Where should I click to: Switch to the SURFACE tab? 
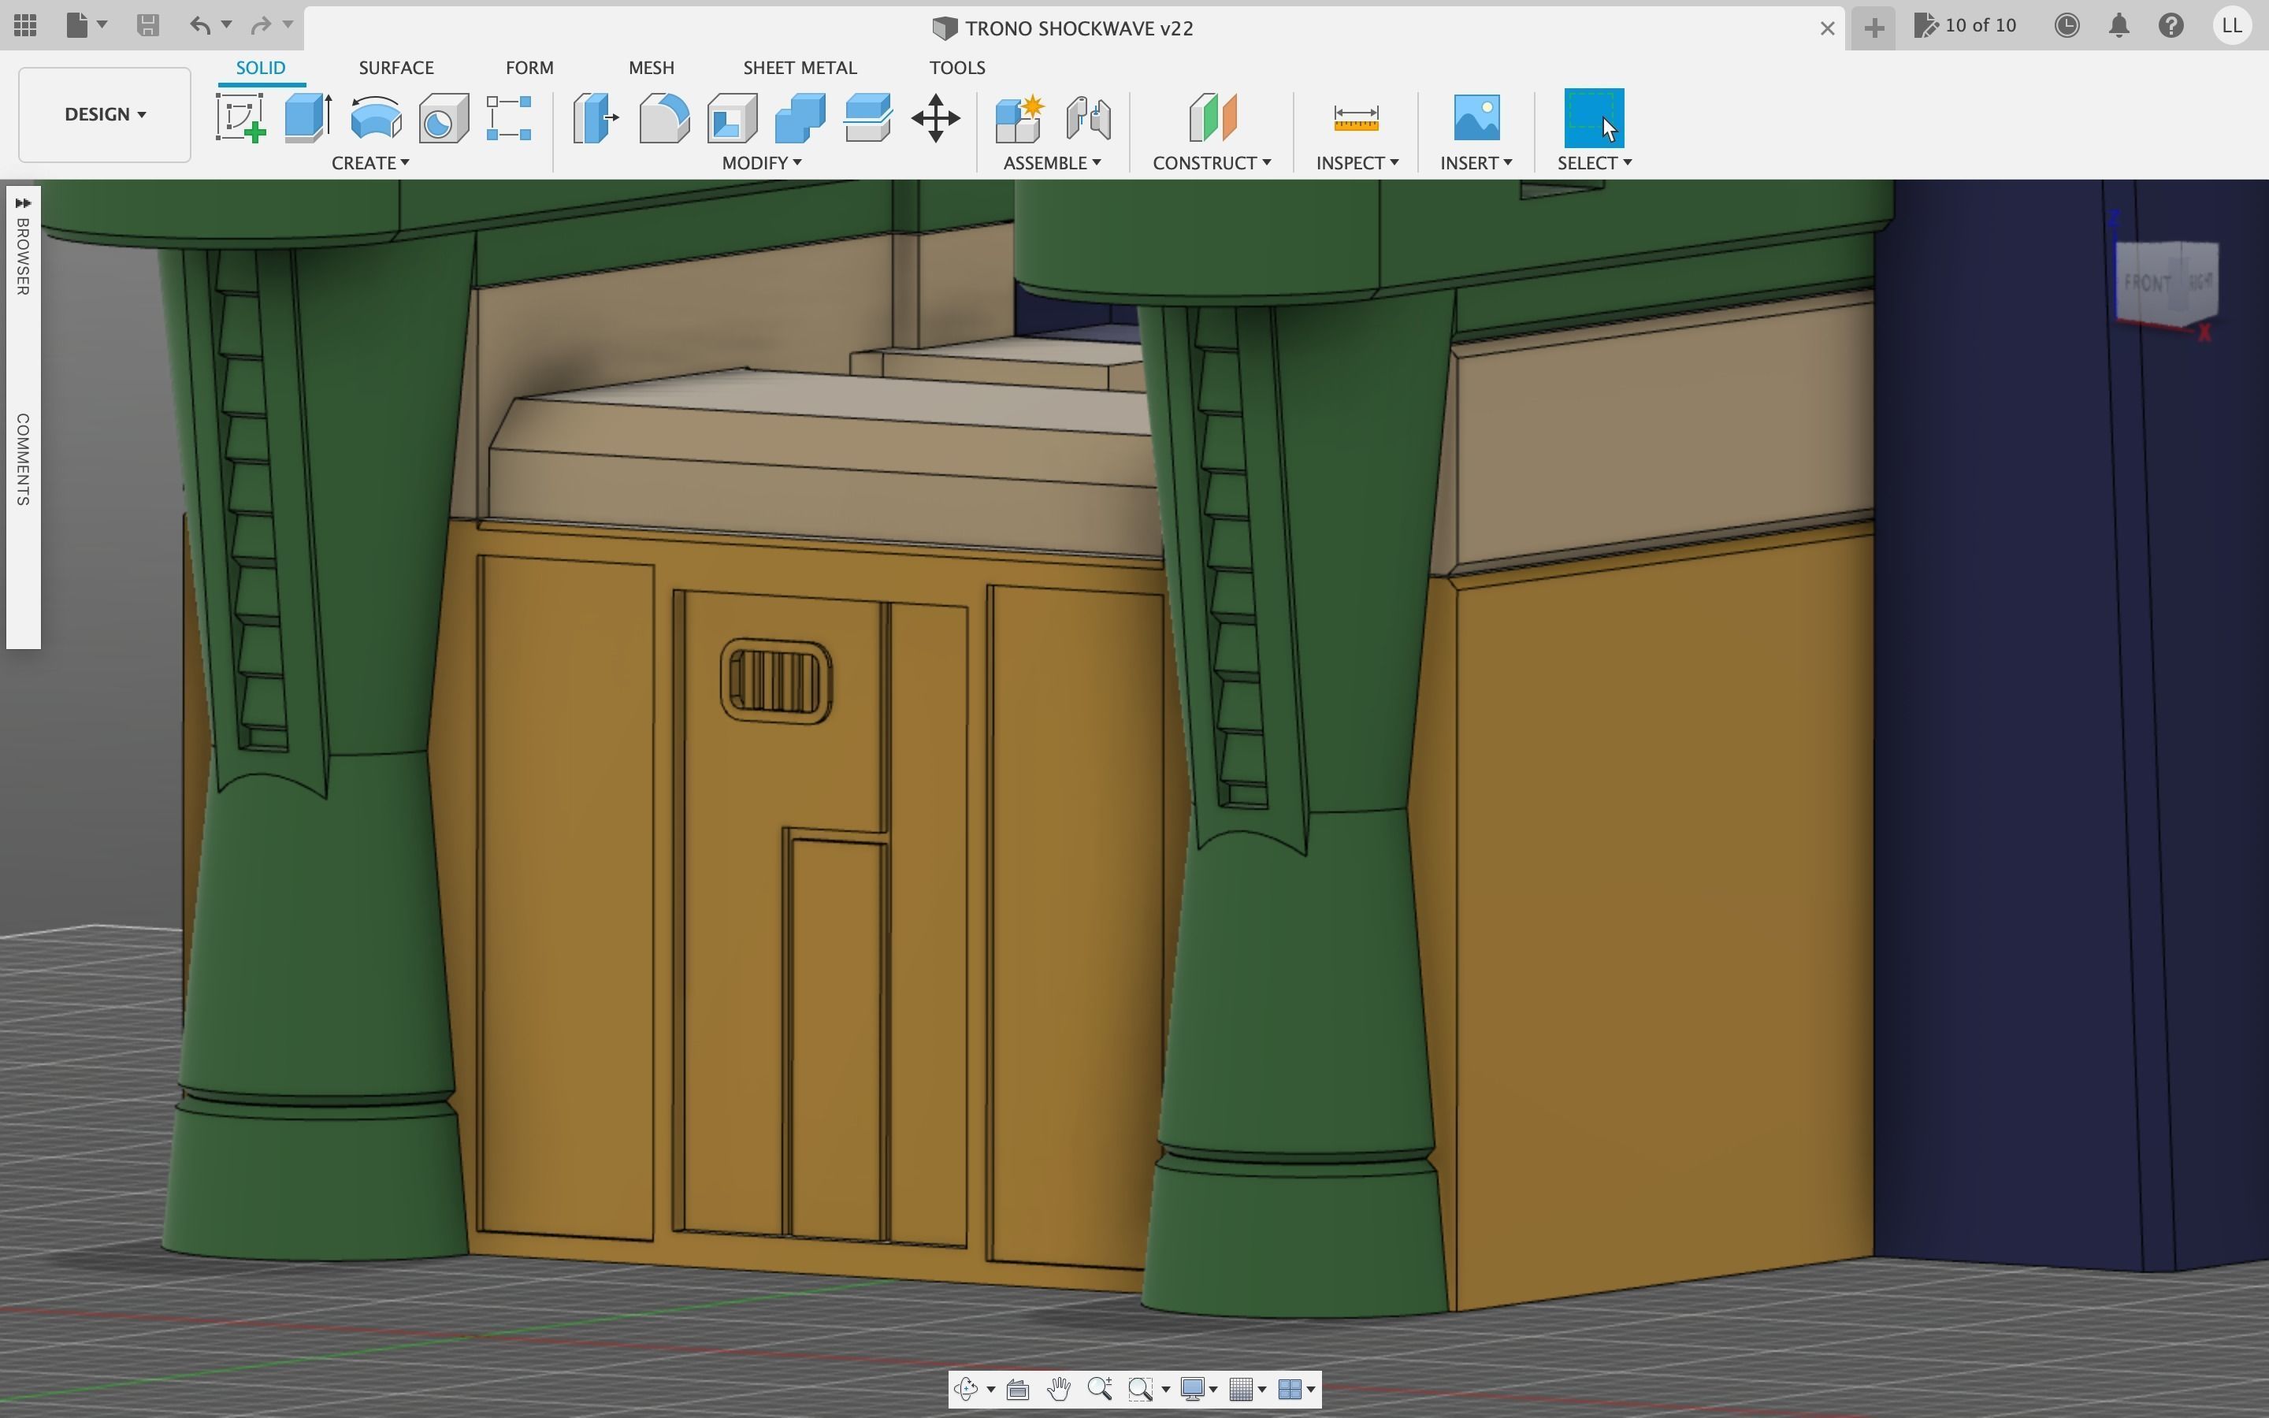395,68
